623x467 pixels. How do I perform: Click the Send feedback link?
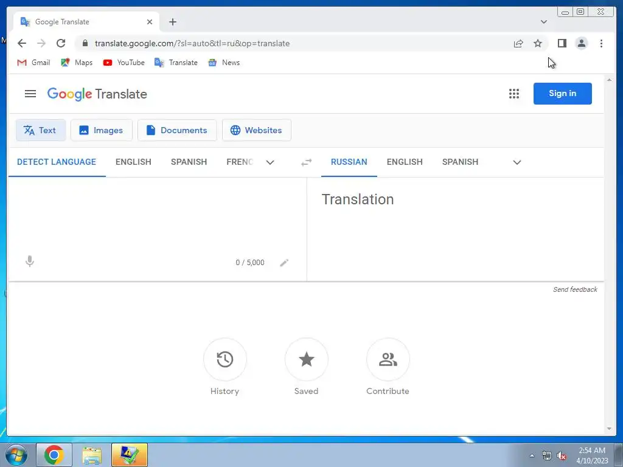coord(575,289)
